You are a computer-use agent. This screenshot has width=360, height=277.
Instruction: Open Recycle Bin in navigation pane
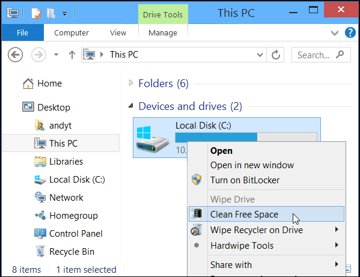72,252
